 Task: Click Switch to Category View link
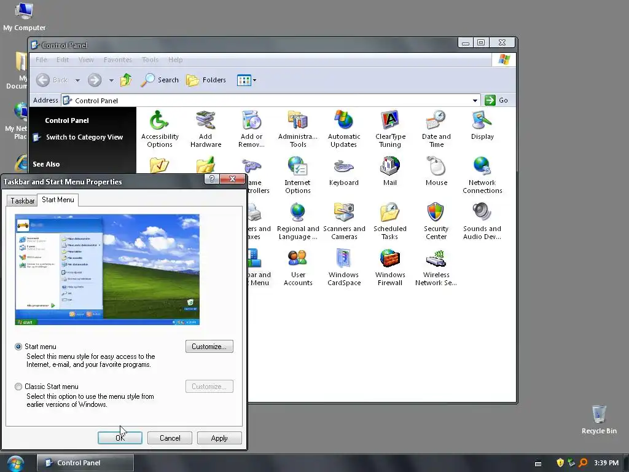coord(85,137)
